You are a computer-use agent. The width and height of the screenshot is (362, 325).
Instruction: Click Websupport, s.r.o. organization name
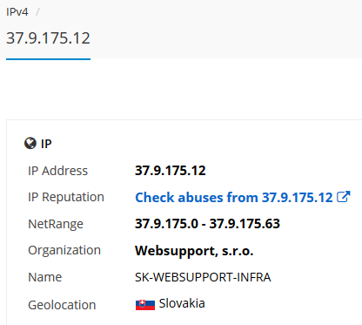coord(194,251)
